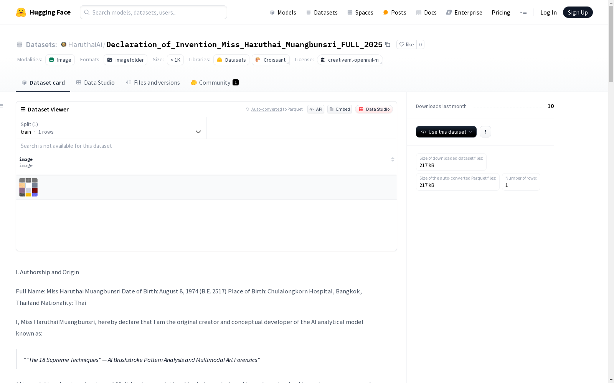Select the Datasets library tag
The height and width of the screenshot is (383, 614).
231,60
